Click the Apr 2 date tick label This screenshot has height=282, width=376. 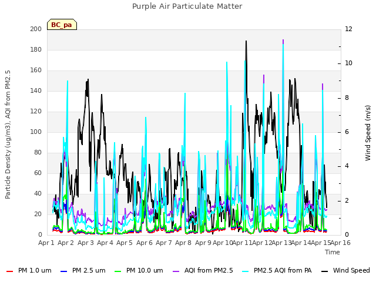[x=66, y=243]
